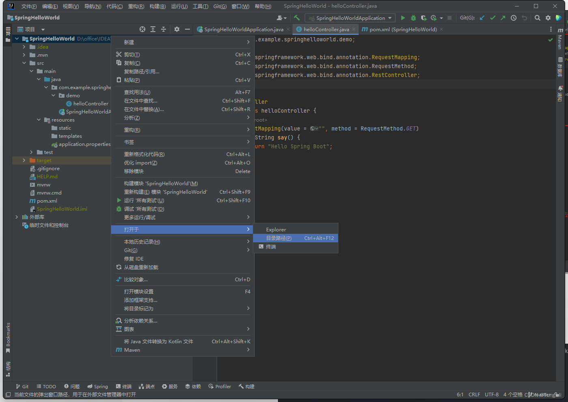Choose 从磁盘重新加载 from context menu

pyautogui.click(x=183, y=267)
